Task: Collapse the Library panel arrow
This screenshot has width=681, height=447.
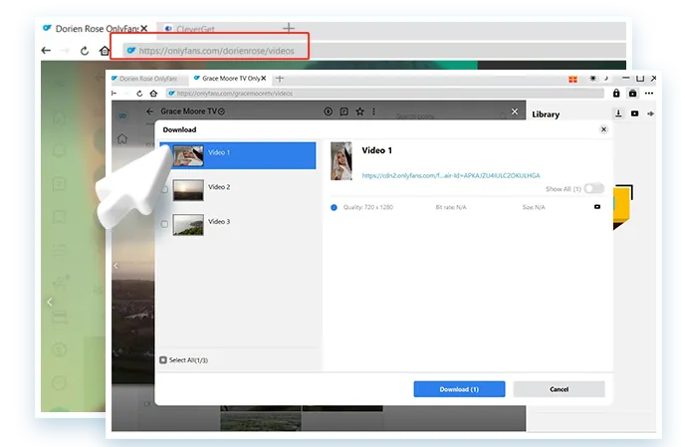Action: tap(650, 113)
